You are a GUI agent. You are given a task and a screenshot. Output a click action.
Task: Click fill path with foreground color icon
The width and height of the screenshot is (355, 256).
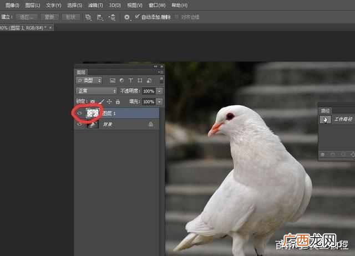click(x=323, y=155)
